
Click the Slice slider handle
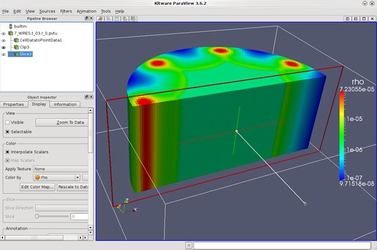(37, 216)
